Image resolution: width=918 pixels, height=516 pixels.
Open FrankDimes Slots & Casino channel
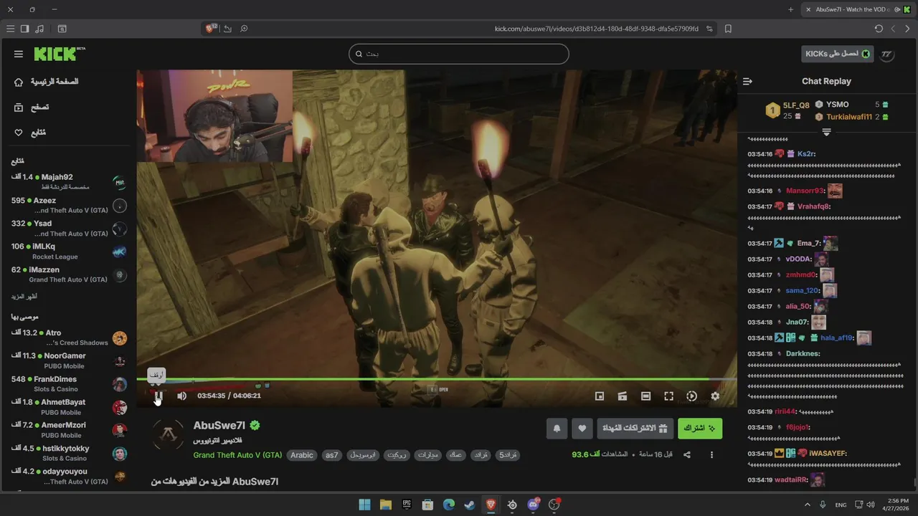click(x=69, y=383)
